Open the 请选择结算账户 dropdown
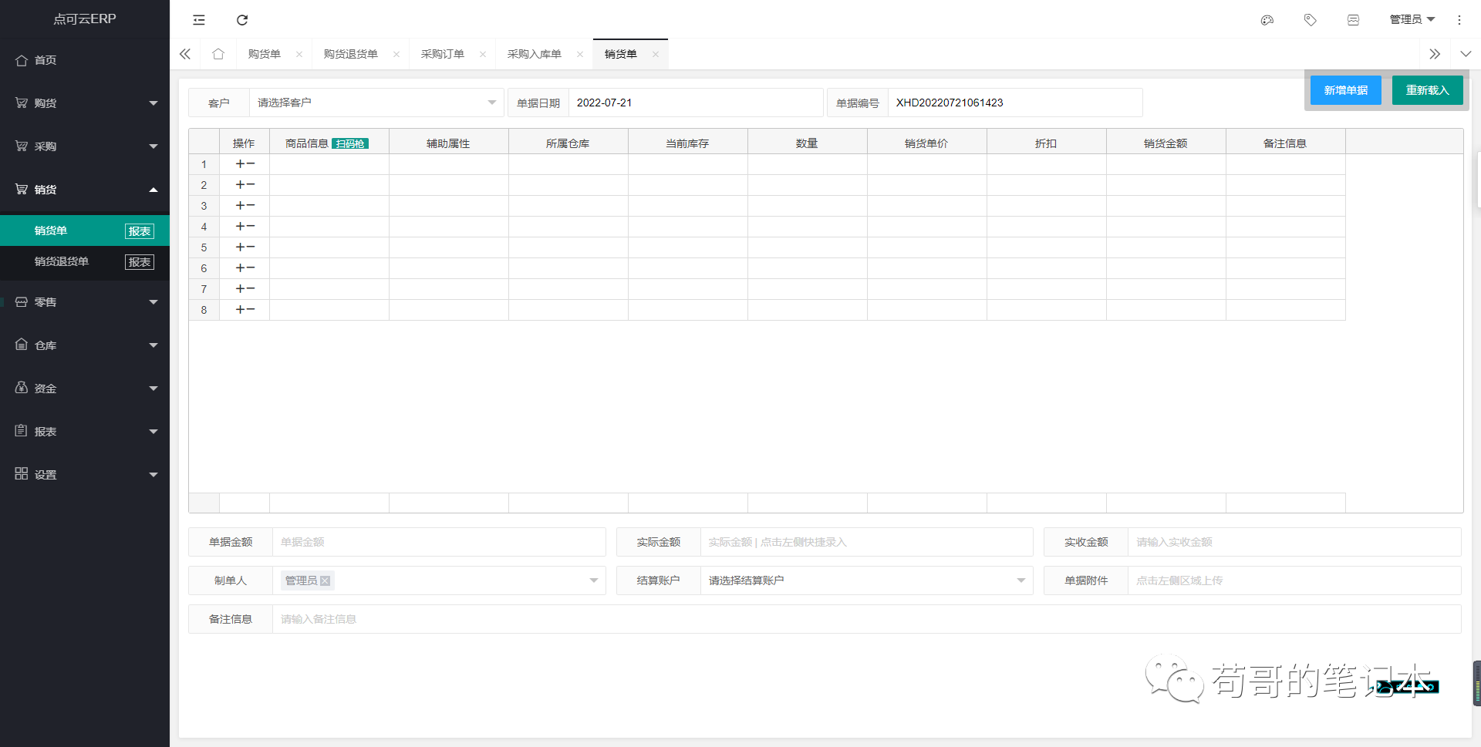Screen dimensions: 1481x747 [866, 580]
